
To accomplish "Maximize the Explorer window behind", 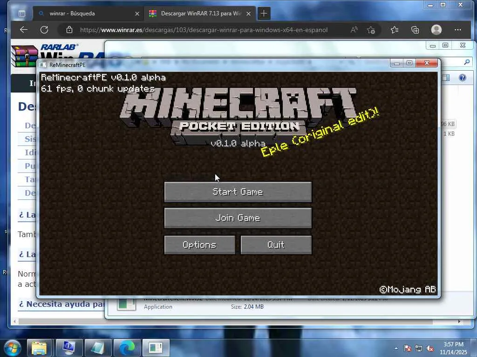I will (x=445, y=45).
